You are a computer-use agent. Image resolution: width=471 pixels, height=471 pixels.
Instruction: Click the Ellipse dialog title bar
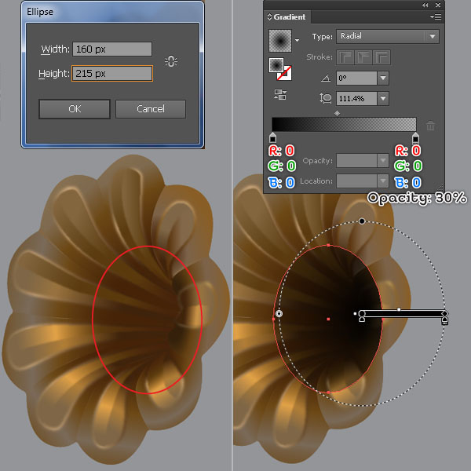[x=112, y=12]
